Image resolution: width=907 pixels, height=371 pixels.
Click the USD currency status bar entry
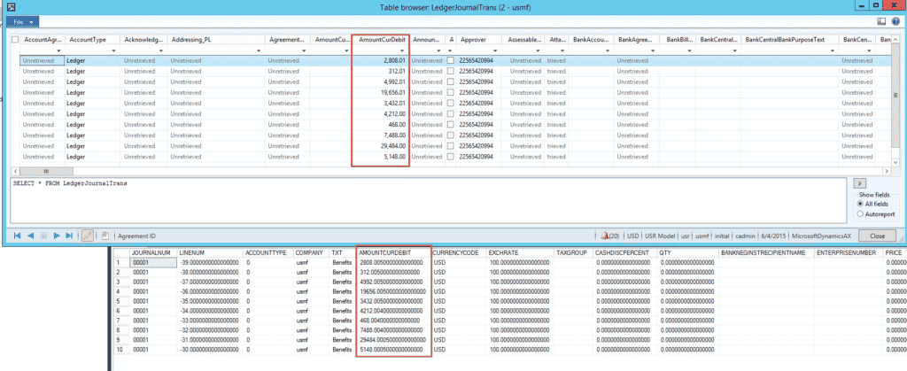click(632, 236)
